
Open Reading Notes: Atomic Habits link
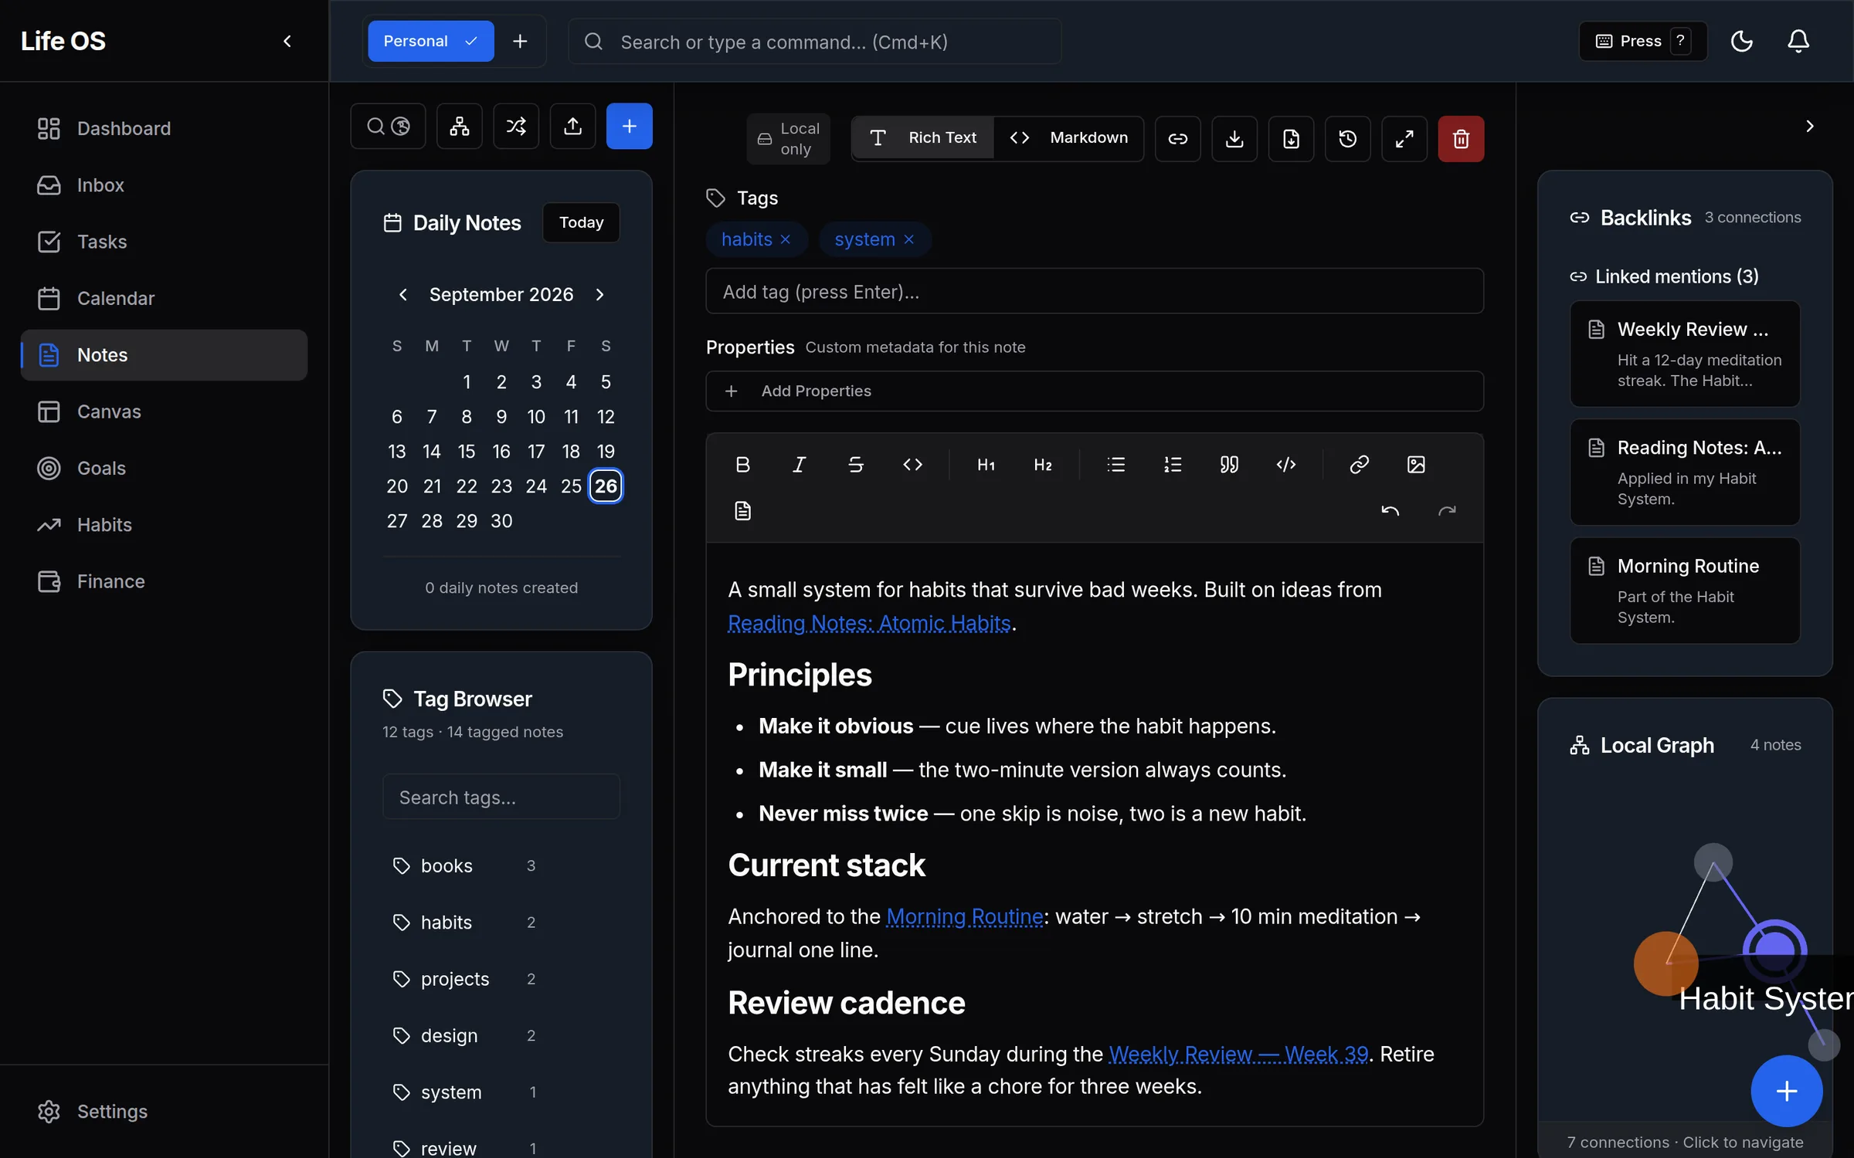coord(869,623)
